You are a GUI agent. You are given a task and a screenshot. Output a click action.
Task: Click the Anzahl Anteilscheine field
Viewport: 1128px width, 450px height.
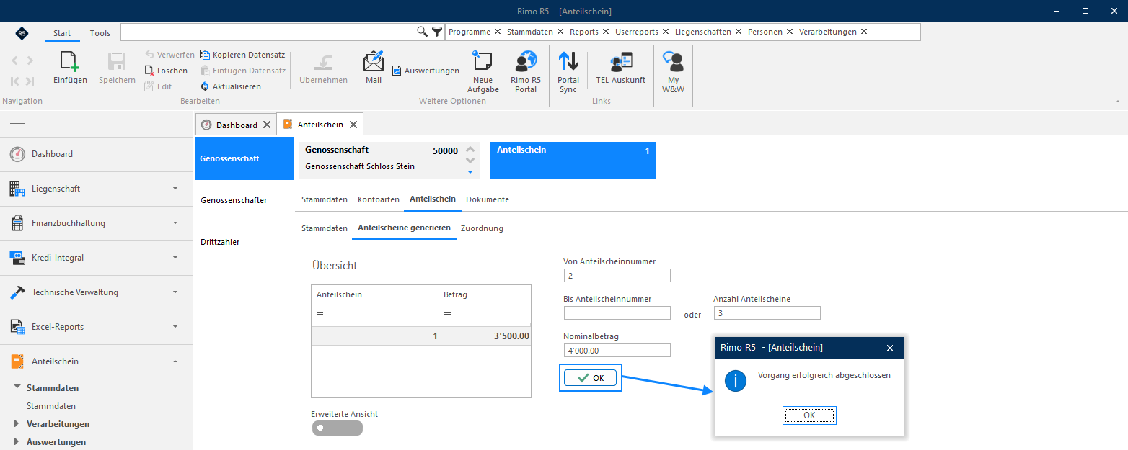click(x=767, y=313)
